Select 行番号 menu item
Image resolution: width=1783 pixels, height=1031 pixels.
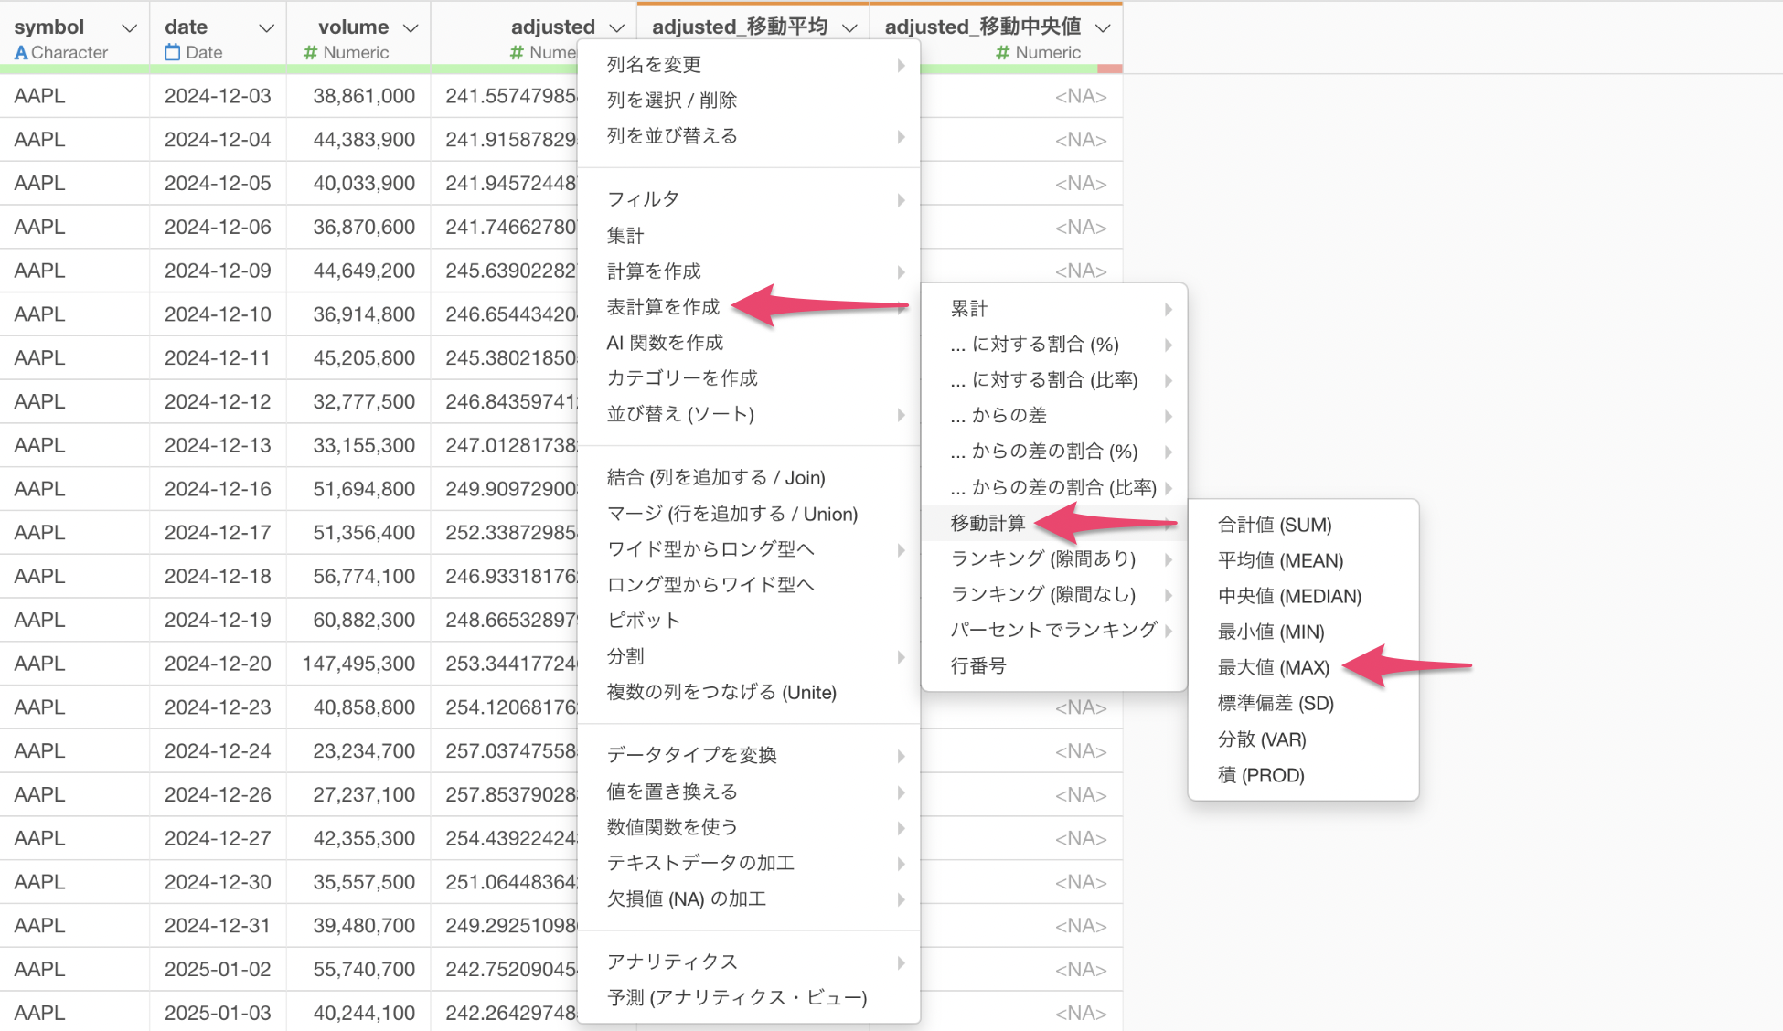978,665
